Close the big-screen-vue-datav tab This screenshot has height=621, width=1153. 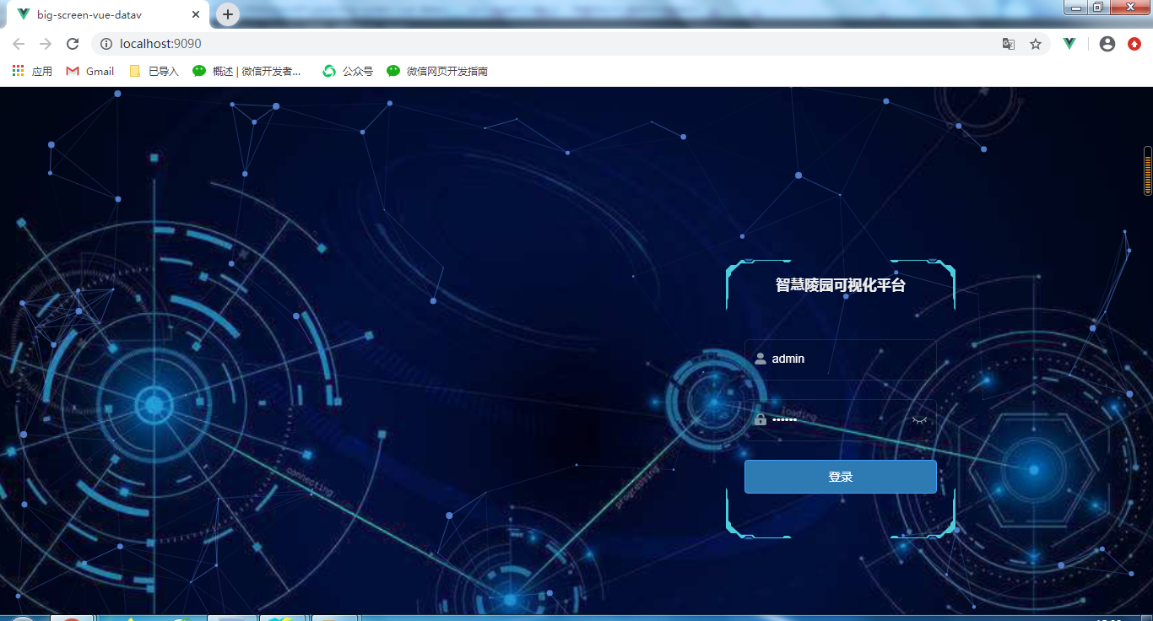tap(195, 14)
